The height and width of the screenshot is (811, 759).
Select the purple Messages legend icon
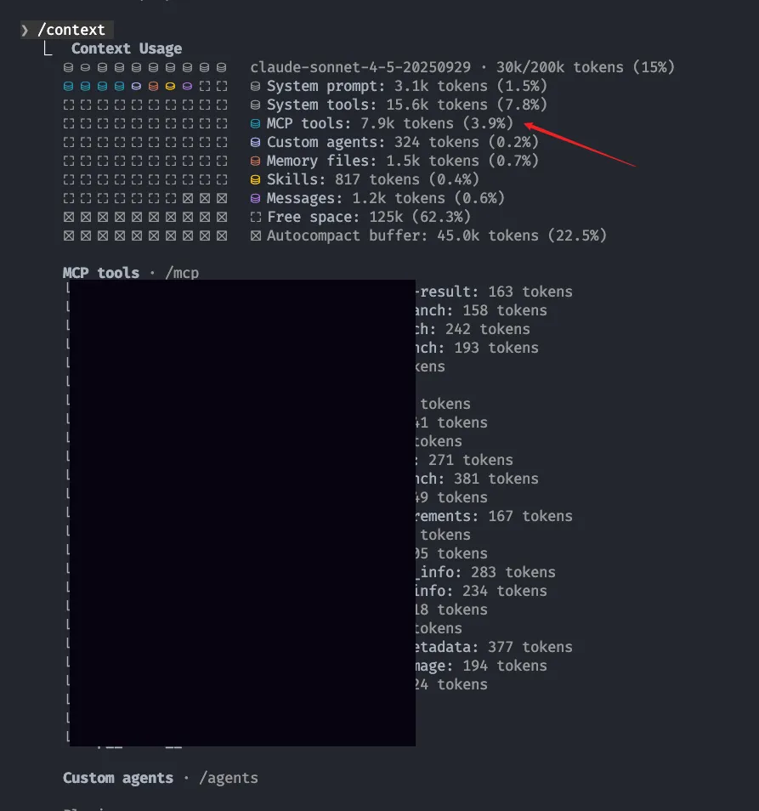(x=256, y=198)
